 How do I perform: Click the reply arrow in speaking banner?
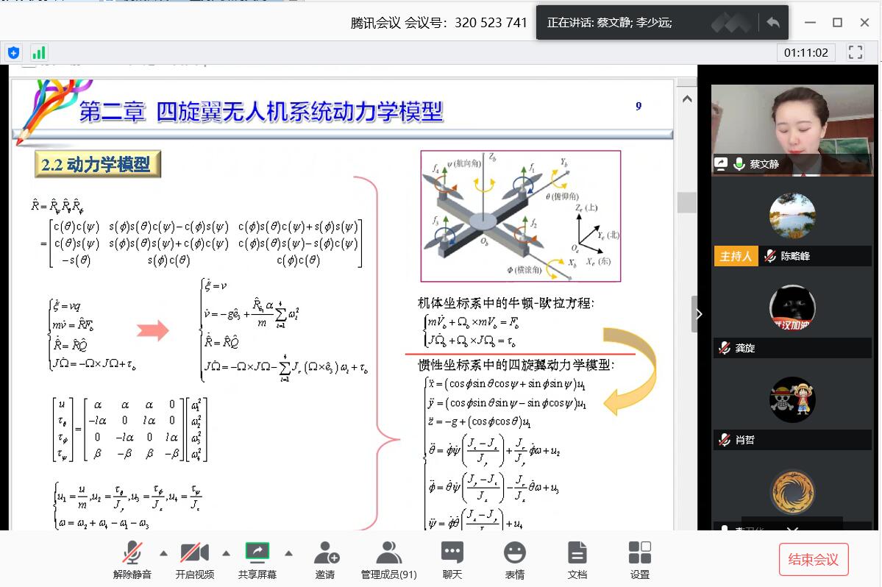tap(772, 23)
